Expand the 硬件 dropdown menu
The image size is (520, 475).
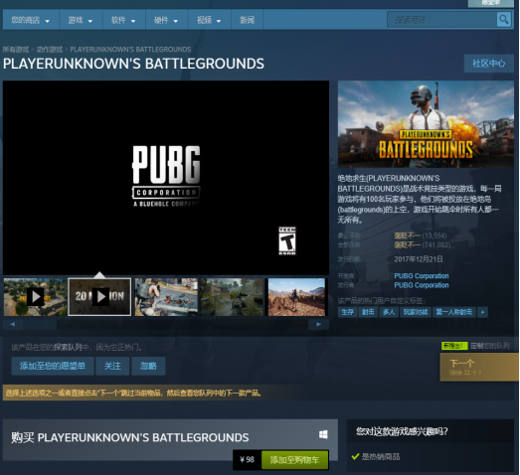166,20
